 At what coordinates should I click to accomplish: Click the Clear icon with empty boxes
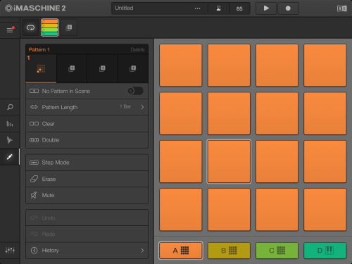34,124
